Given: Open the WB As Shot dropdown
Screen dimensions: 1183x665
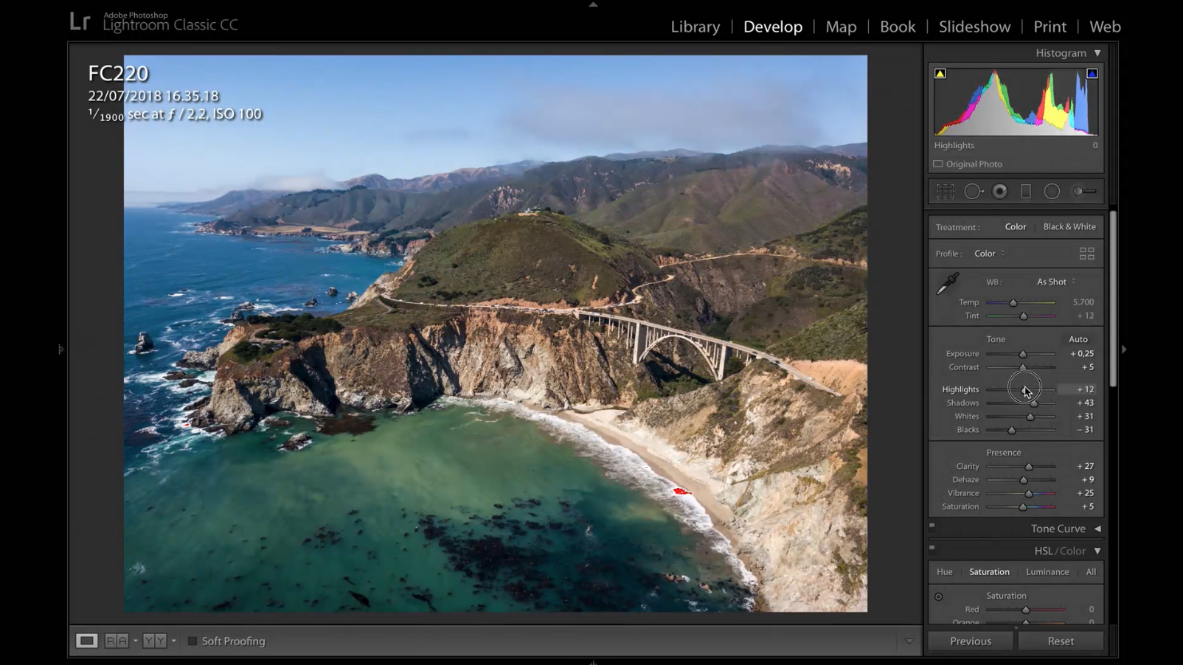Looking at the screenshot, I should pyautogui.click(x=1056, y=282).
